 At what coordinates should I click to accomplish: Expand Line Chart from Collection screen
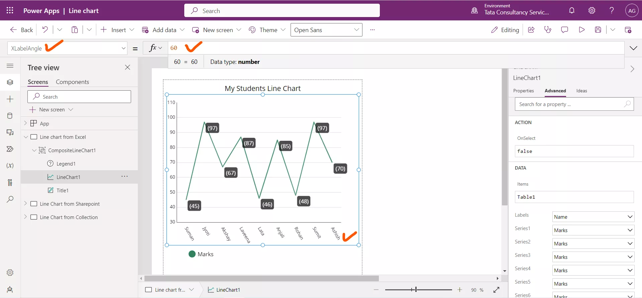tap(25, 217)
